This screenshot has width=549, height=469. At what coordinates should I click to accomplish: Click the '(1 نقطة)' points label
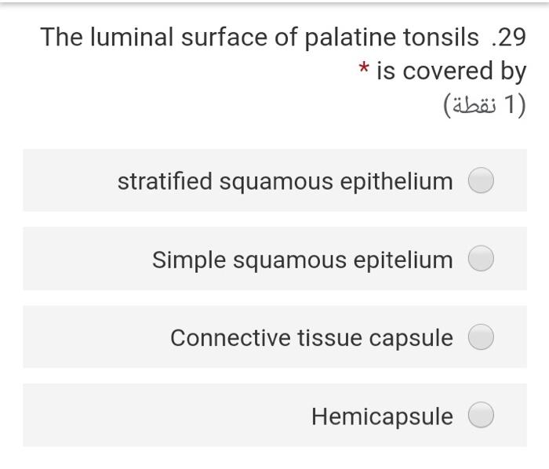484,104
